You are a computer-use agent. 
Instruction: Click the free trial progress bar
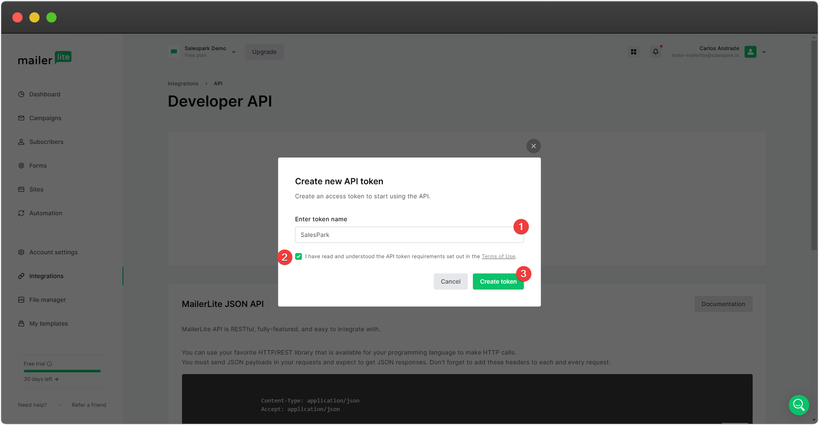tap(62, 371)
